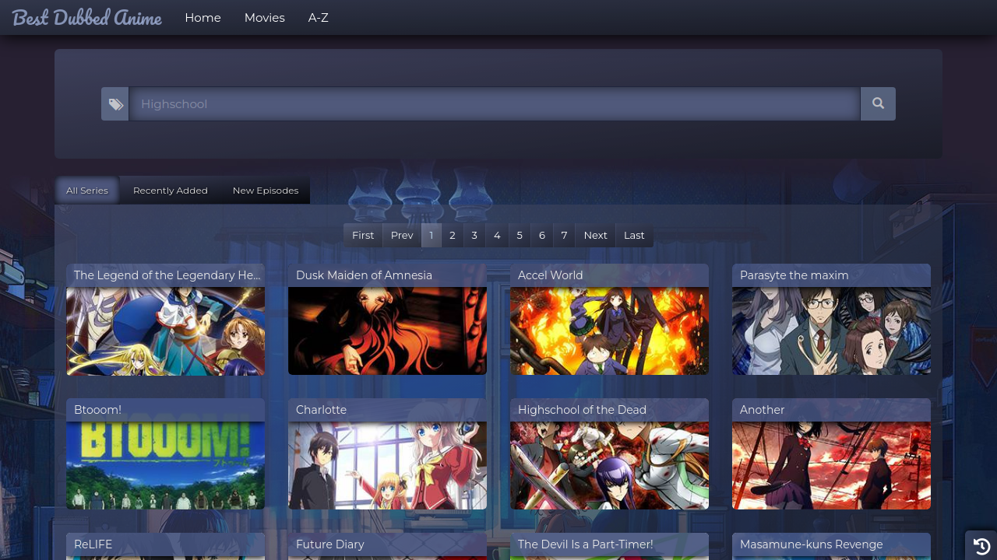Open The Legend of the Legendary Heroes title
Viewport: 997px width, 560px height.
pyautogui.click(x=167, y=275)
